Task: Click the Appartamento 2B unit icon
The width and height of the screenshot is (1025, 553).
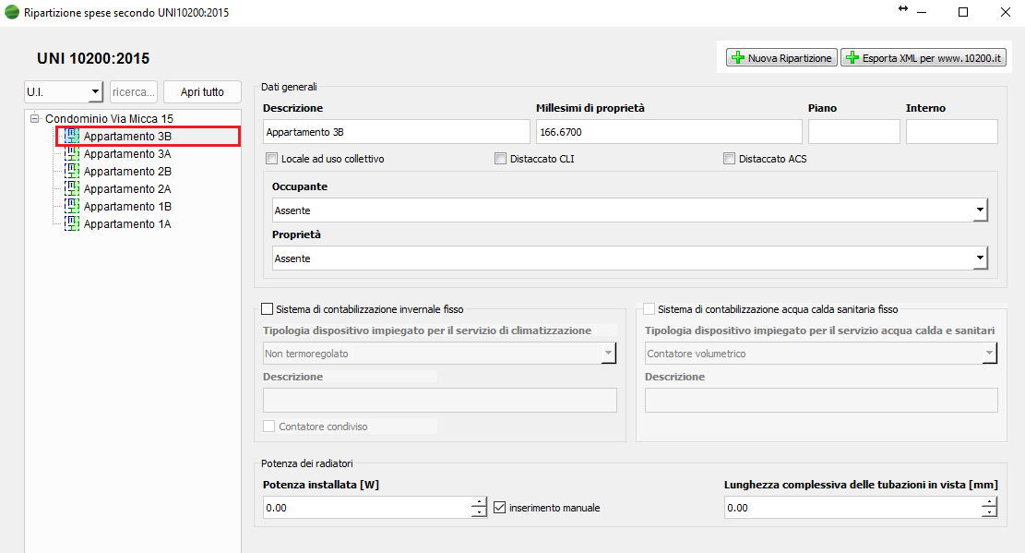Action: (72, 172)
